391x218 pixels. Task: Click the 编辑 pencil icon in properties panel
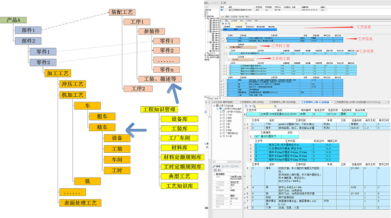[x=214, y=166]
